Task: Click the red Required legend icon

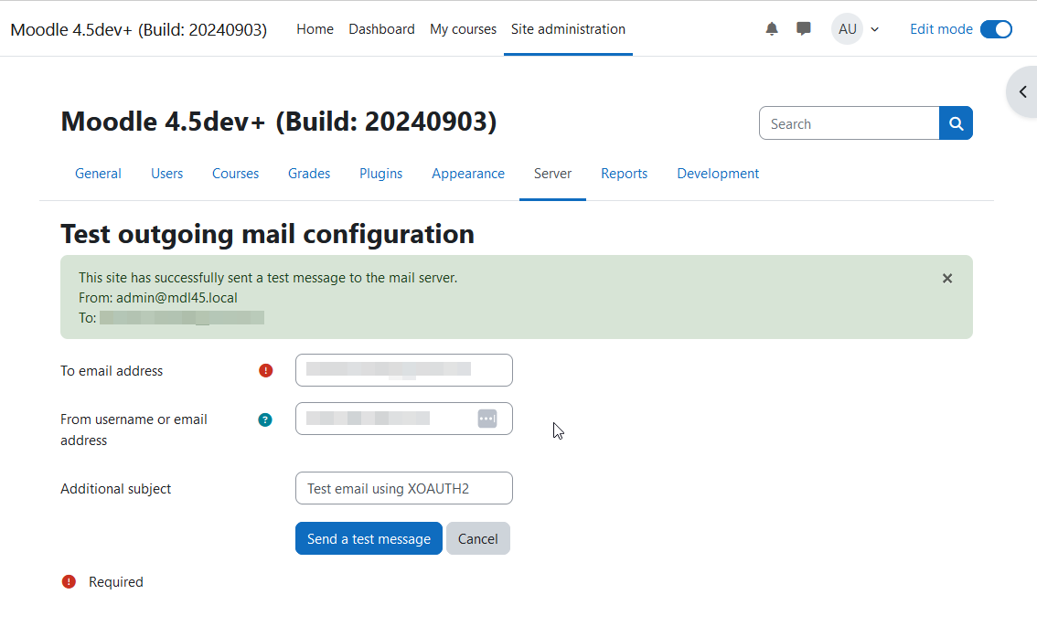Action: click(x=69, y=581)
